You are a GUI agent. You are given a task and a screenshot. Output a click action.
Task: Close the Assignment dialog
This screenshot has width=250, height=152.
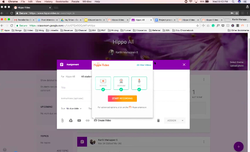click(x=184, y=65)
